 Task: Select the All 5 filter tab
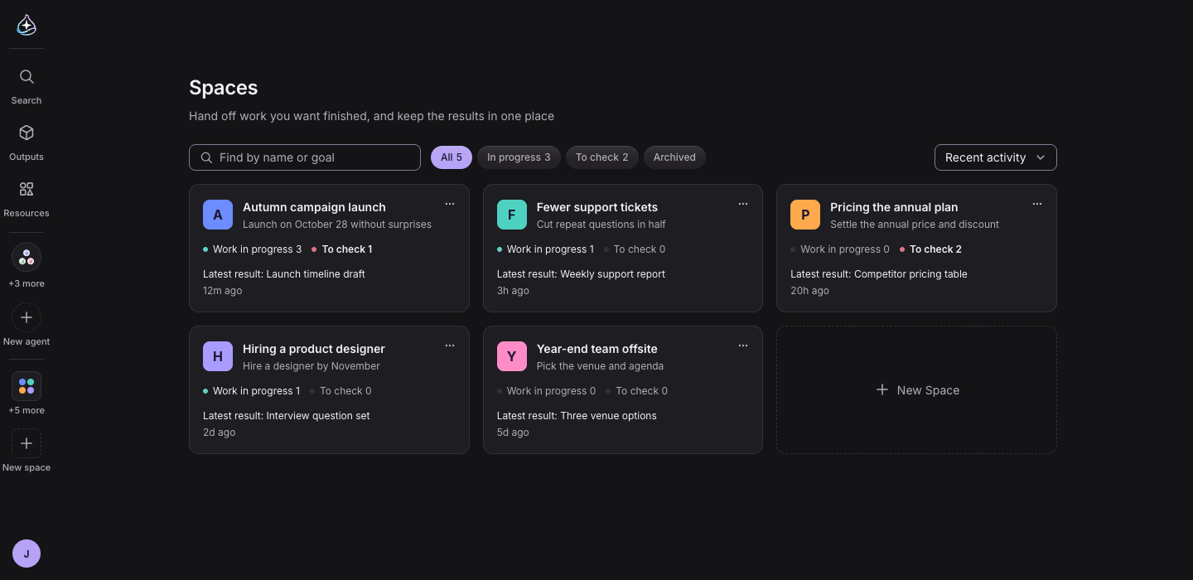point(452,157)
